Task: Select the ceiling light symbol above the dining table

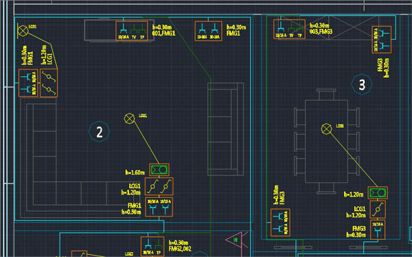Action: [327, 129]
